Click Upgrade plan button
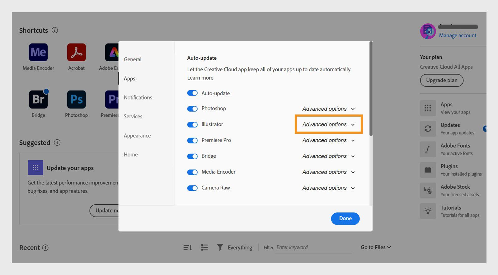 442,80
